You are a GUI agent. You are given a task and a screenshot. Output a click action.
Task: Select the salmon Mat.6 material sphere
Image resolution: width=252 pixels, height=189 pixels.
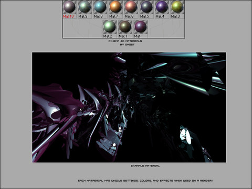point(131,7)
